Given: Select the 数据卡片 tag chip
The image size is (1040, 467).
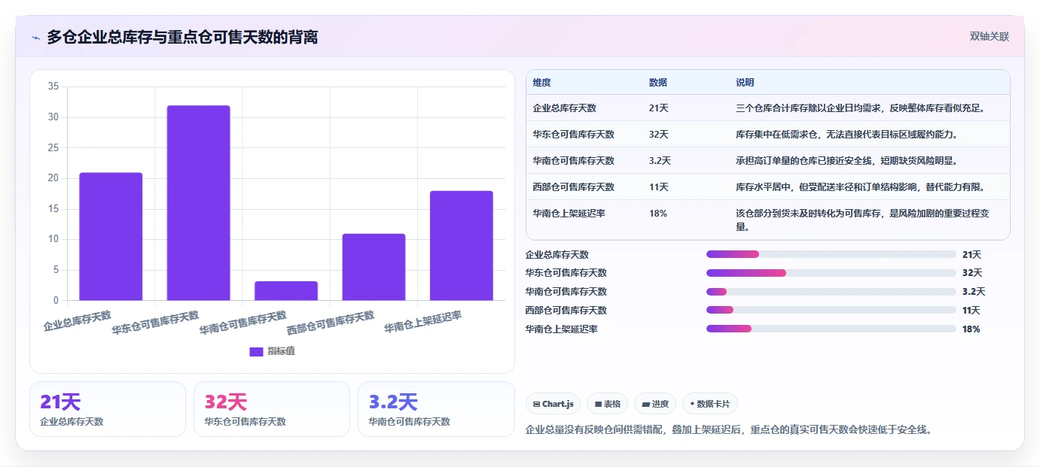Looking at the screenshot, I should click(710, 404).
